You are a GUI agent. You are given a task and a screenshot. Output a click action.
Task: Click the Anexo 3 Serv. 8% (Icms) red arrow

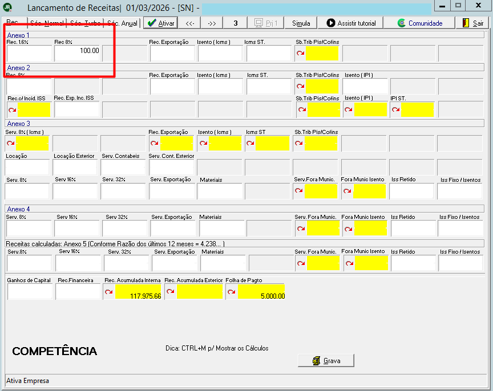point(11,143)
